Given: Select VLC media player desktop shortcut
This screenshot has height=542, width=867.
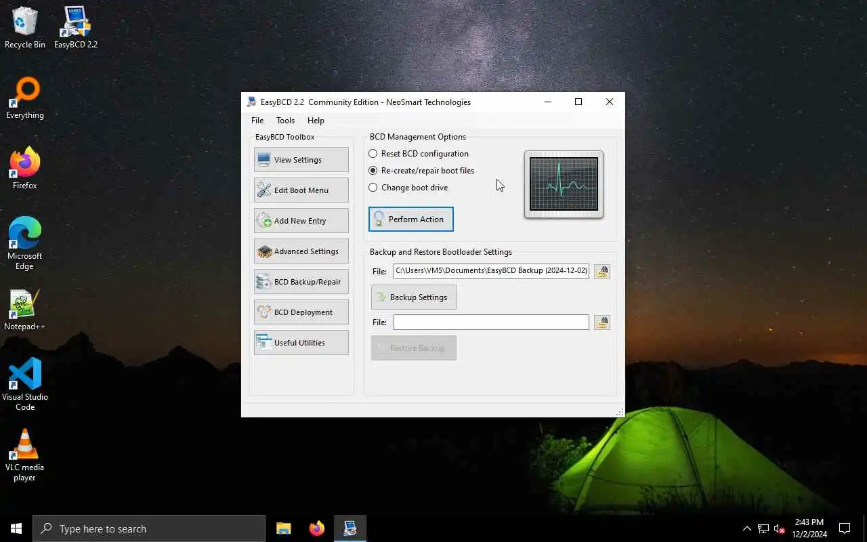Looking at the screenshot, I should (x=25, y=455).
